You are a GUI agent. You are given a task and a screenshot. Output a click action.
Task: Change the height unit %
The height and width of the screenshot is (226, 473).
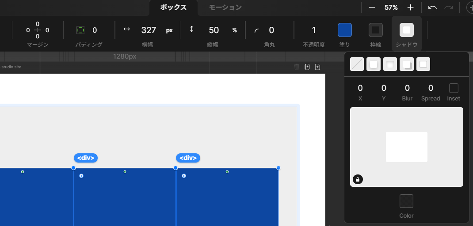tap(234, 30)
